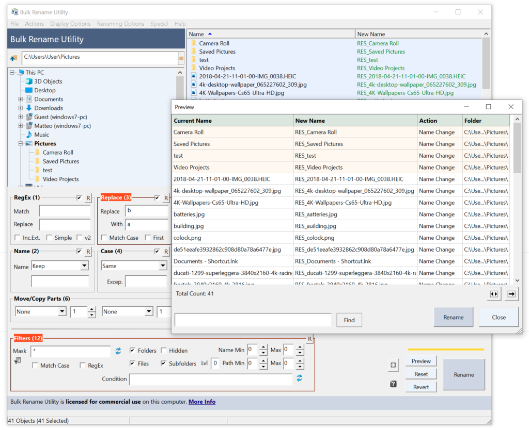
Task: Enable the Hidden filter checkbox
Action: tap(164, 350)
